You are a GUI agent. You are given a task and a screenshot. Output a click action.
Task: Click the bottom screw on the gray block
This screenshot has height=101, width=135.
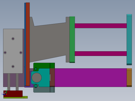point(13,67)
